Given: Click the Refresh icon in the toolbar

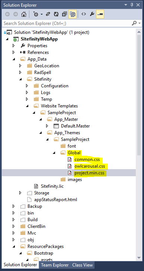Looking at the screenshot, I should point(56,14).
